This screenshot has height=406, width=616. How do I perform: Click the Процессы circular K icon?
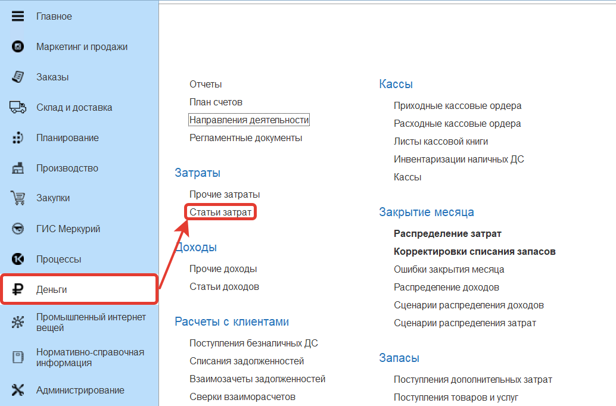[x=18, y=260]
